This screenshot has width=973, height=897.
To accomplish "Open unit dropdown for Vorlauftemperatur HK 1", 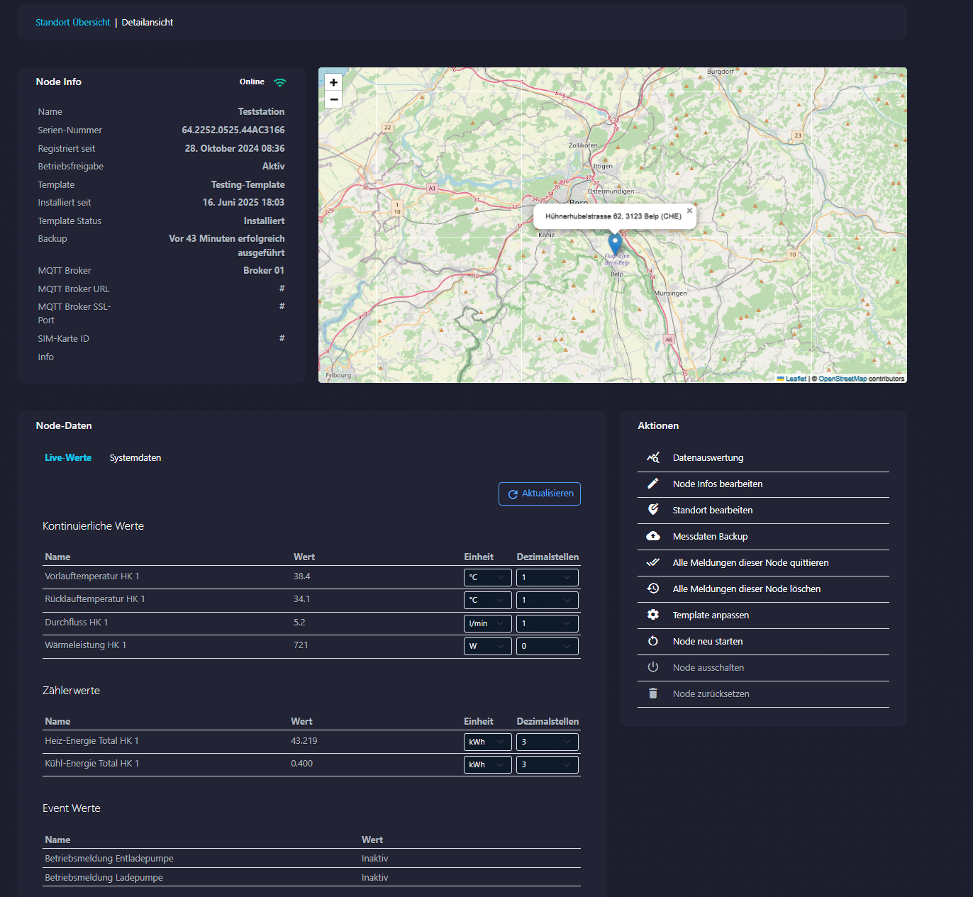I will pyautogui.click(x=487, y=577).
